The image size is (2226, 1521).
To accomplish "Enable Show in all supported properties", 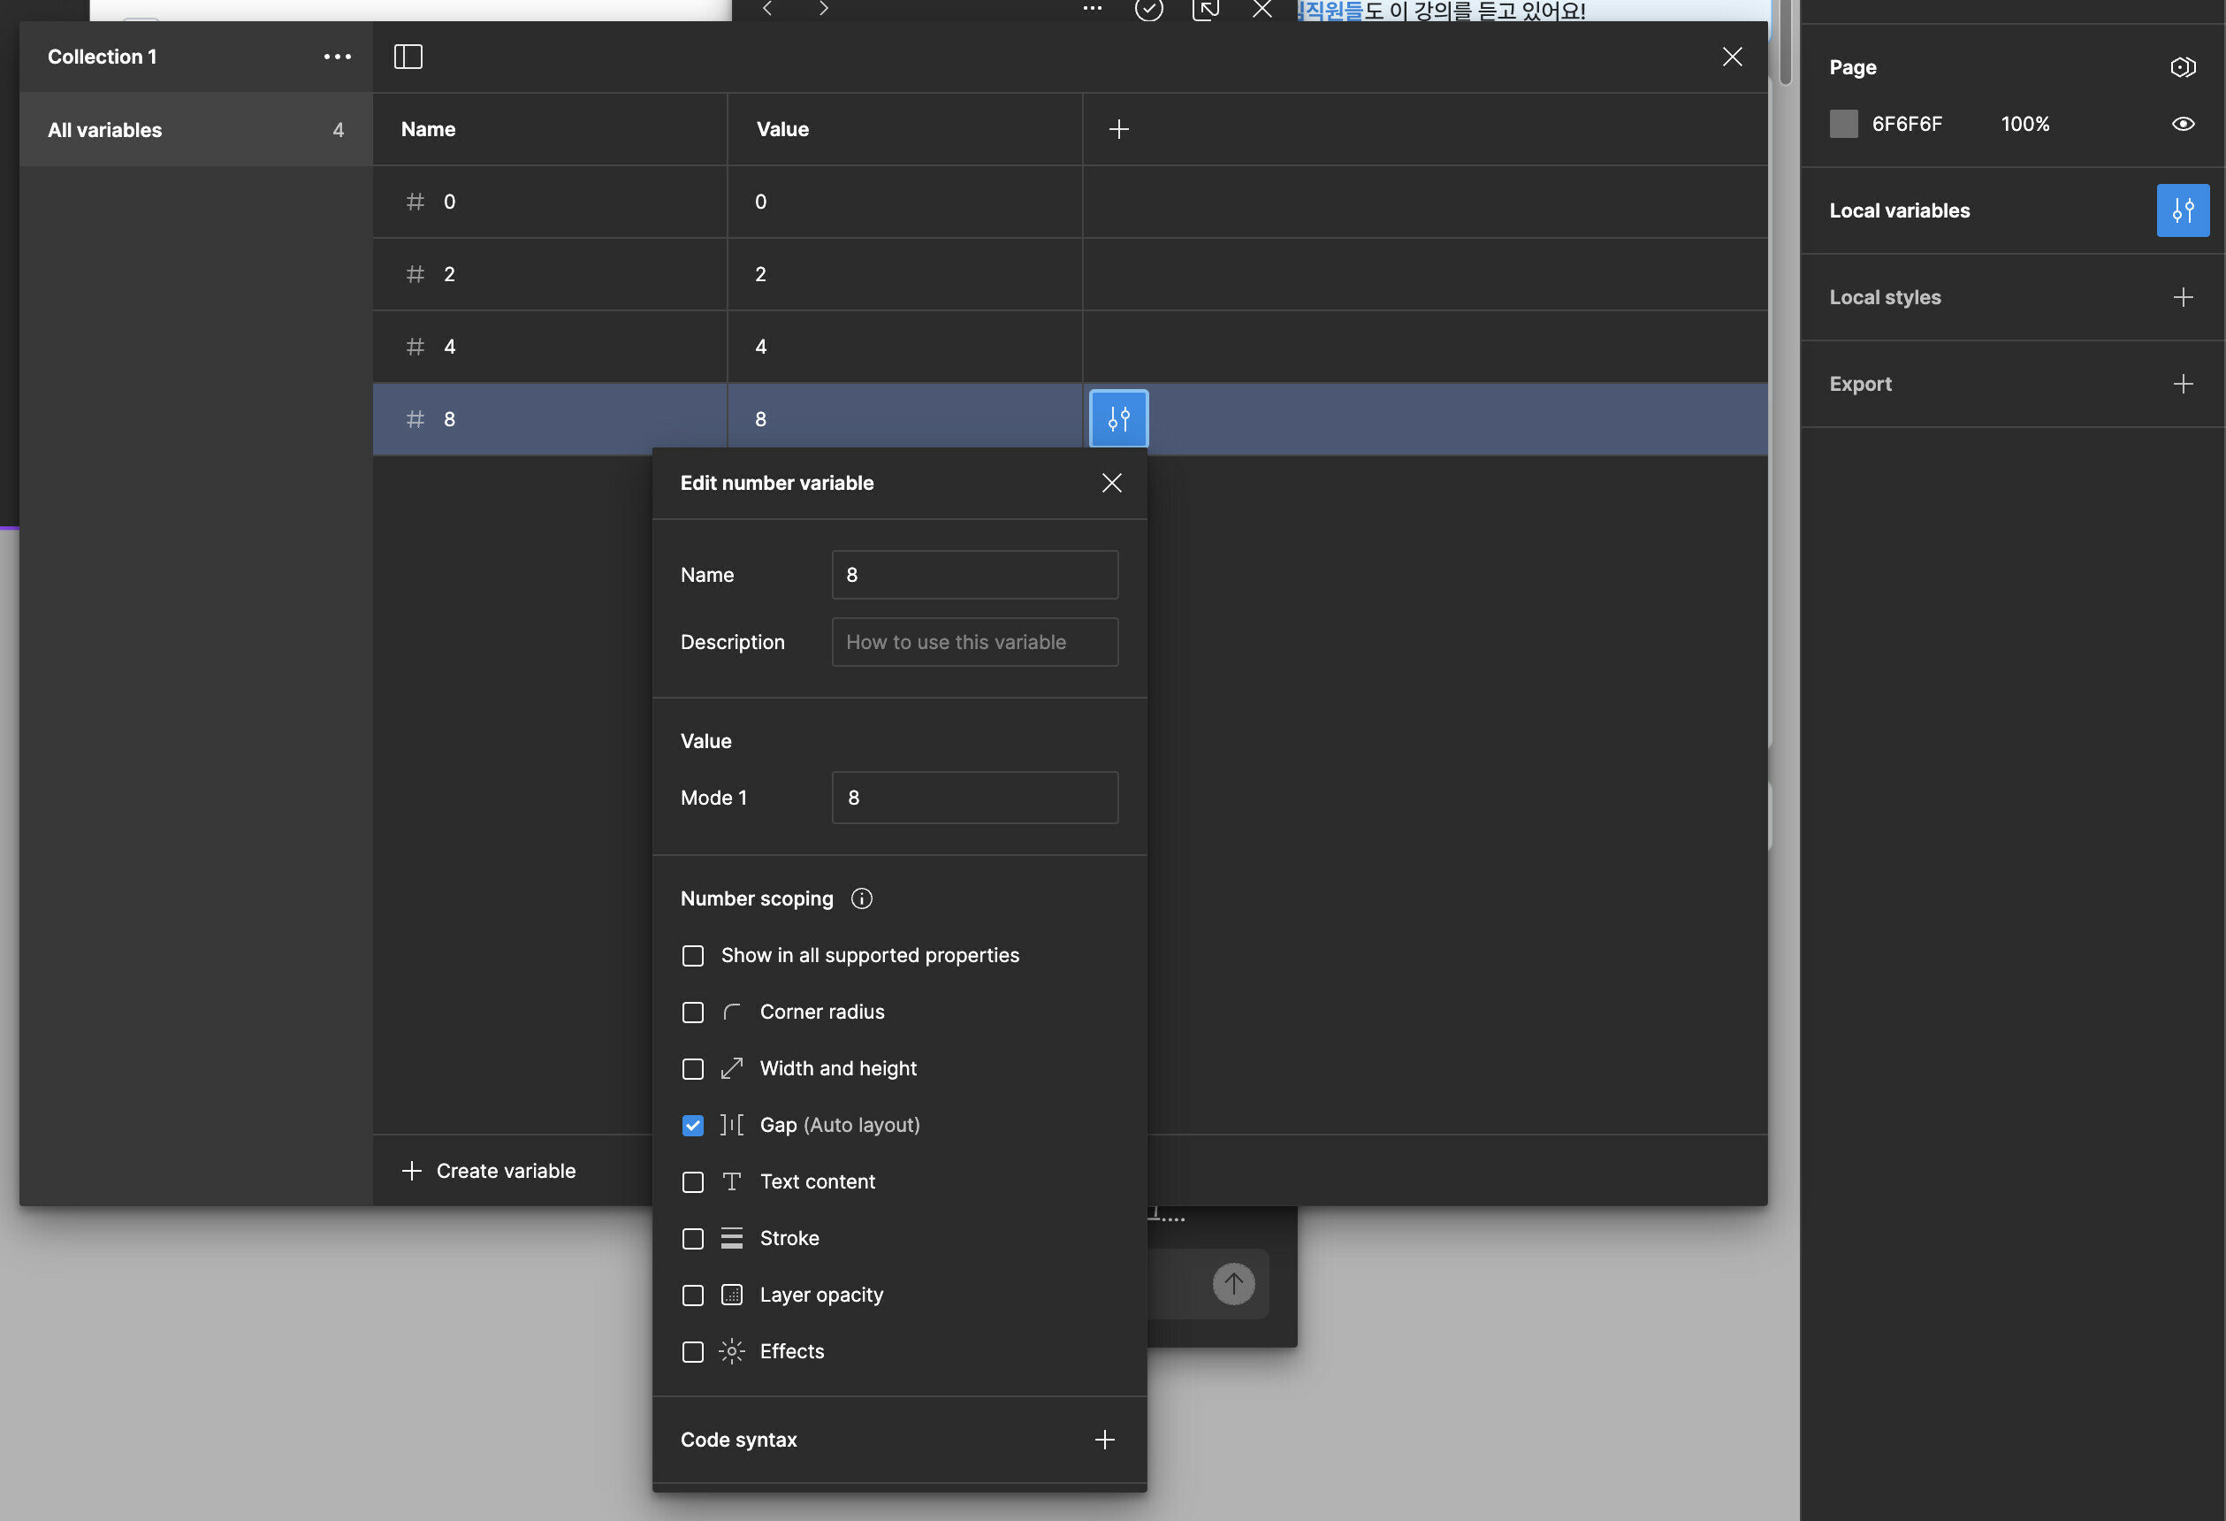I will [x=692, y=956].
